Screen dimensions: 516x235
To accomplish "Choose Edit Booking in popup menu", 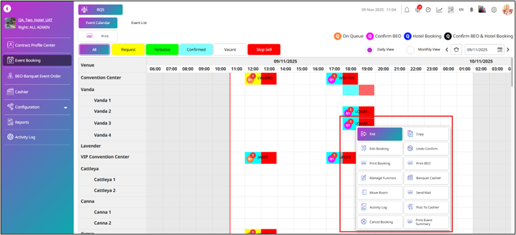I will click(380, 149).
